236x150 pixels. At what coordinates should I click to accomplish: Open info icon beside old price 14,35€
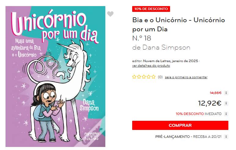[x=226, y=93]
